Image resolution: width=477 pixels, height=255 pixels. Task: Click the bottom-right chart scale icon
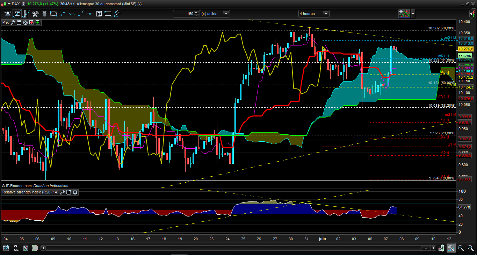click(x=442, y=248)
